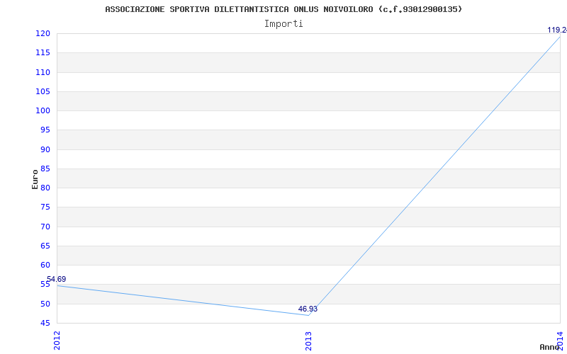
Task: Click the 75 y-axis tick value
Action: pos(45,207)
